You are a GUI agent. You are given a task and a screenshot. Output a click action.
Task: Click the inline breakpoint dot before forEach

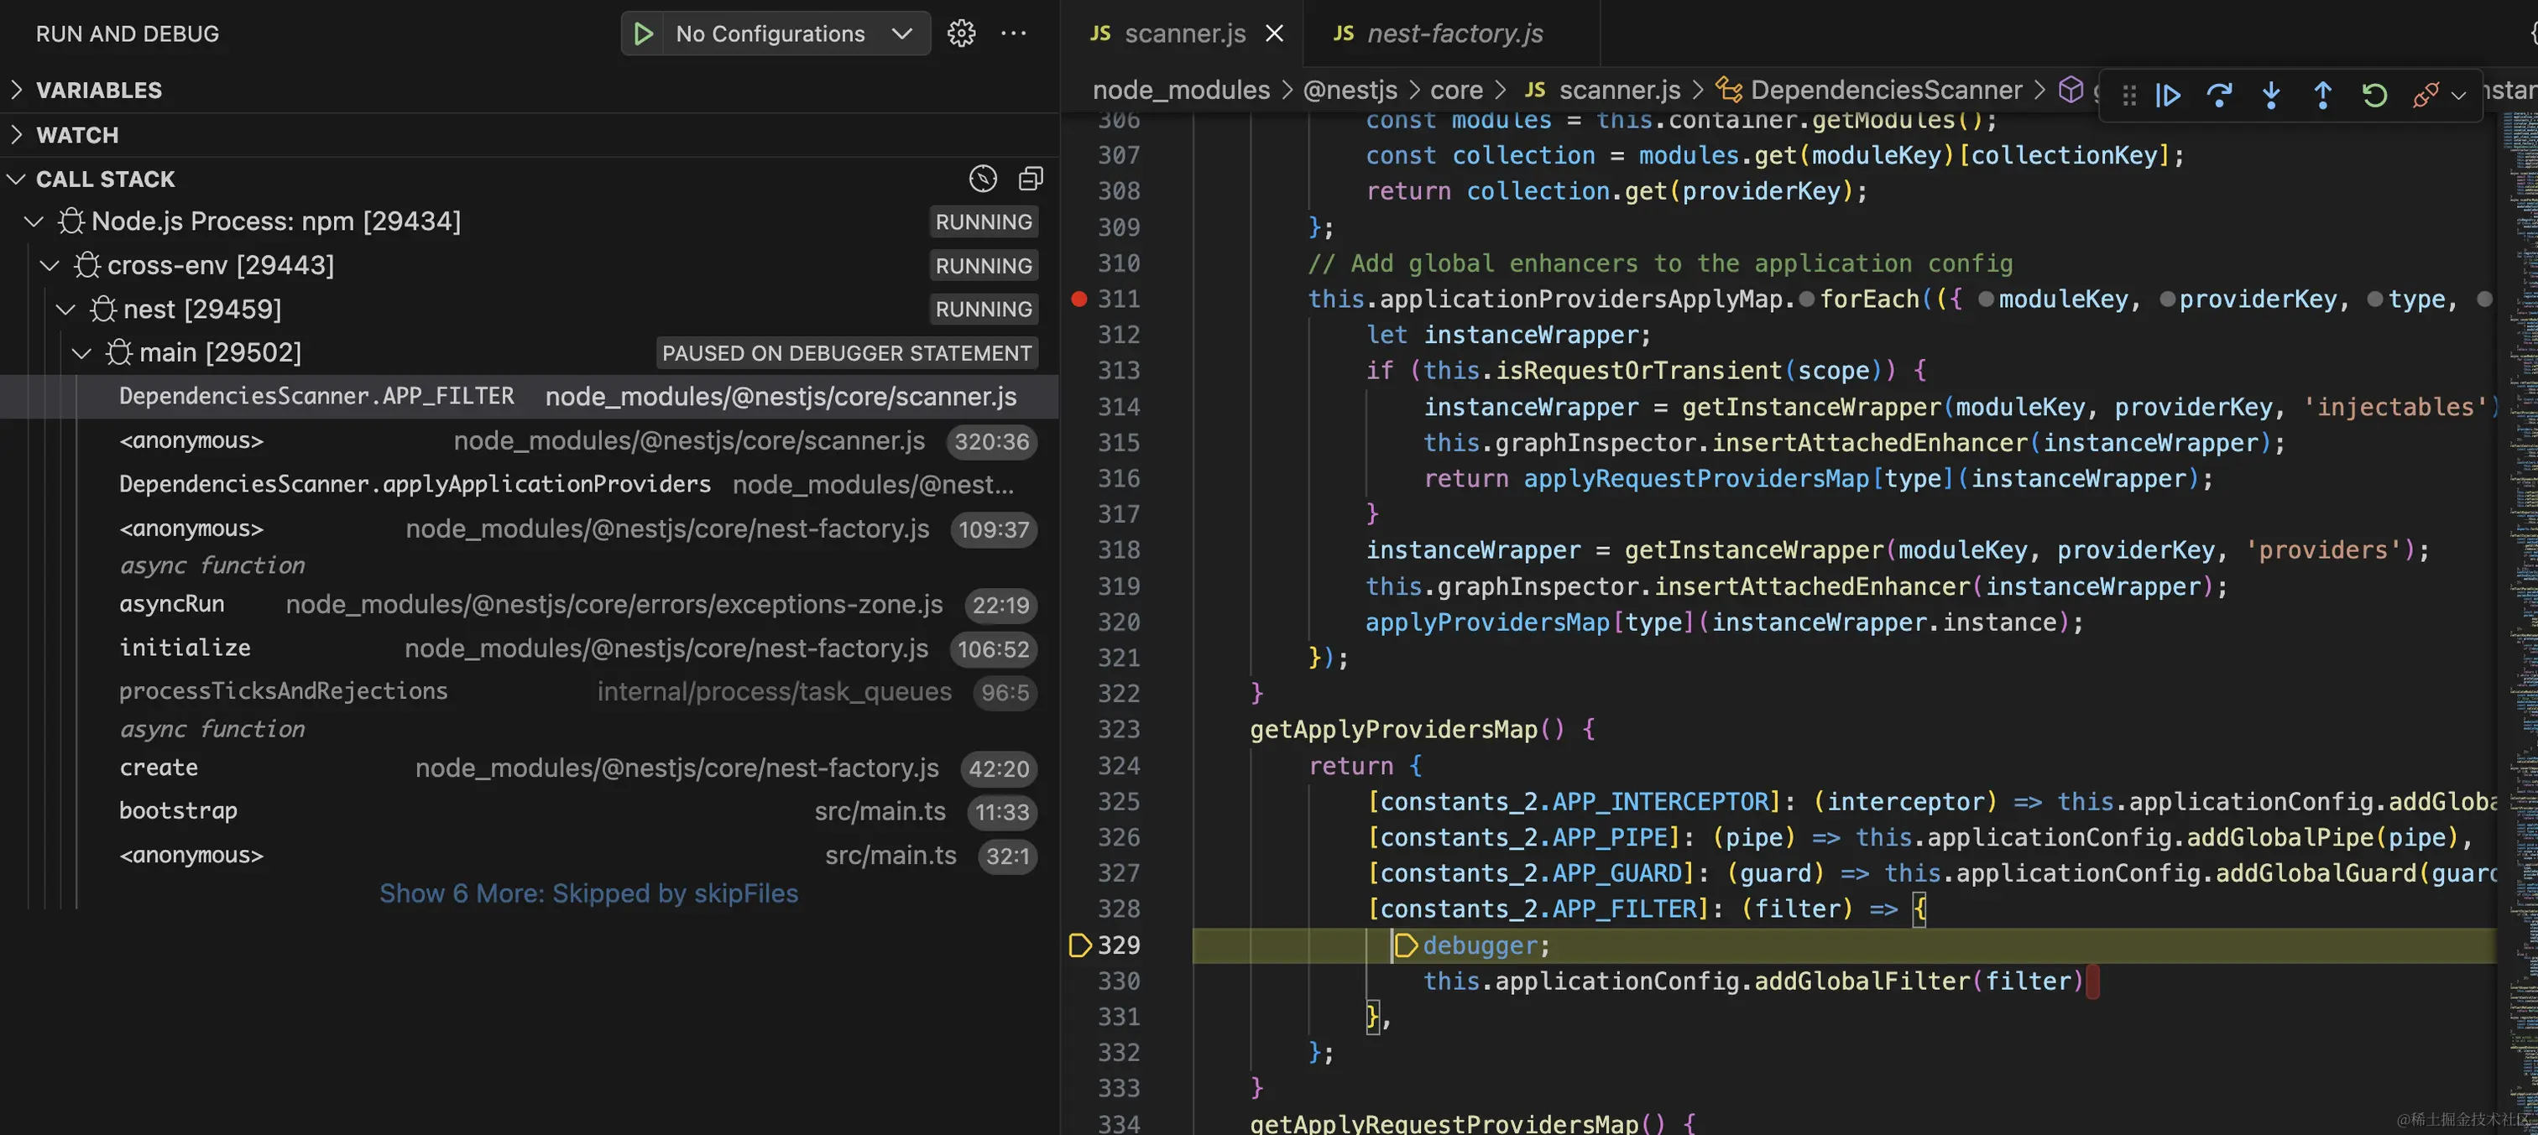click(x=1807, y=299)
